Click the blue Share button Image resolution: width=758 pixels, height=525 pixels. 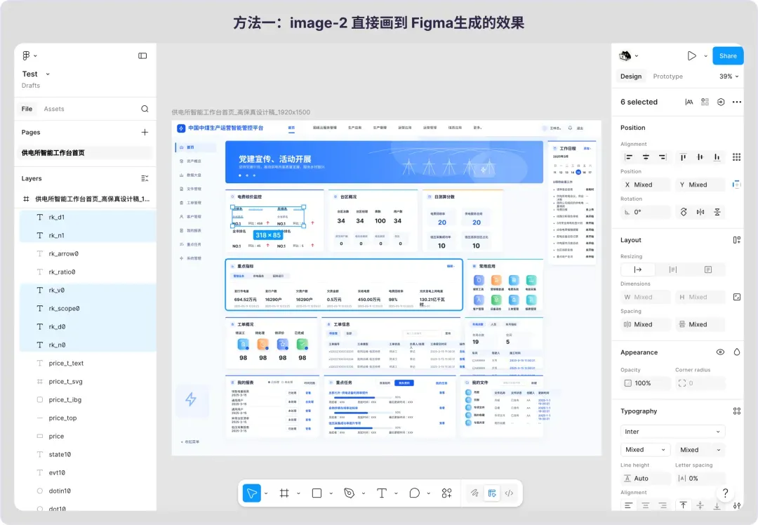pyautogui.click(x=728, y=55)
